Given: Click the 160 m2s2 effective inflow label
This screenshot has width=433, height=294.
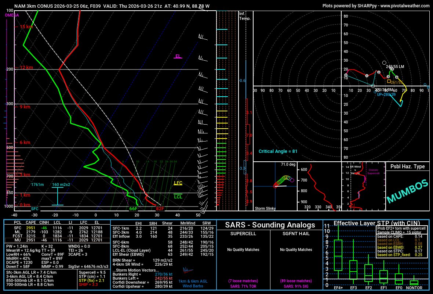Looking at the screenshot, I should [x=61, y=184].
